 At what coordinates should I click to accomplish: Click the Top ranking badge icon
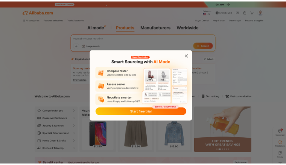[x=203, y=96]
